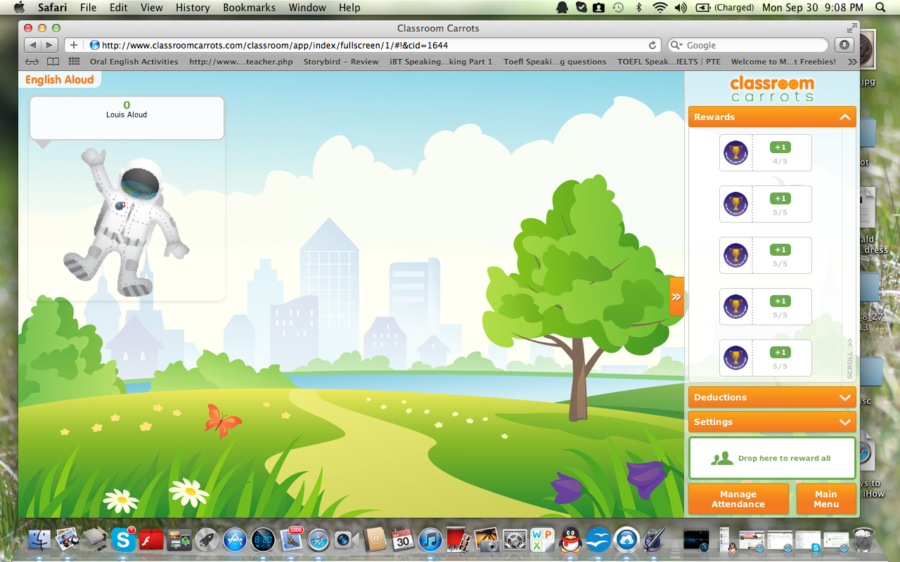The height and width of the screenshot is (562, 900).
Task: Open Manage Attendance
Action: [738, 499]
